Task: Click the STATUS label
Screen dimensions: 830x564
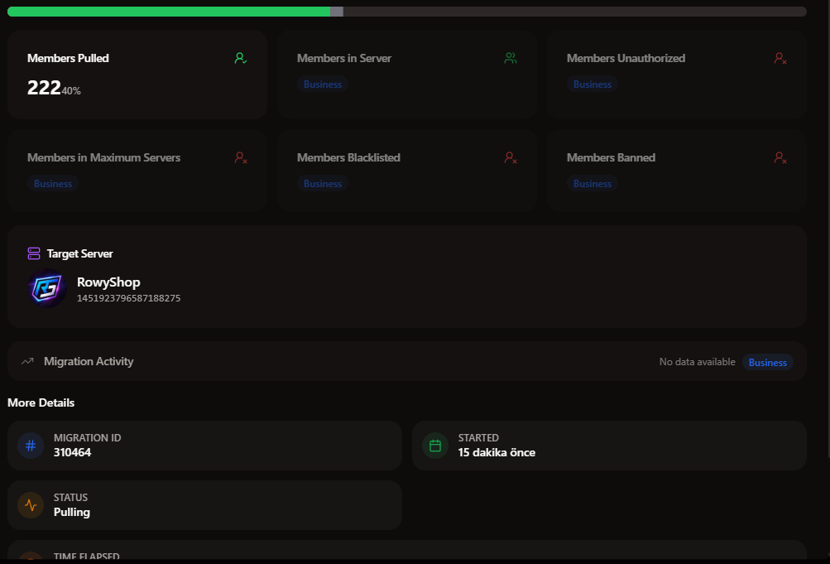Action: 71,498
